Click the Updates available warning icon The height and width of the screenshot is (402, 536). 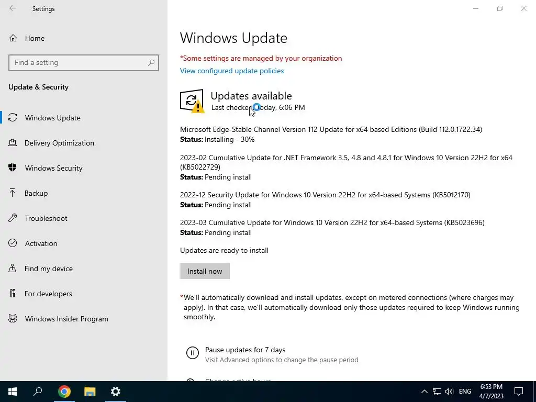192,101
